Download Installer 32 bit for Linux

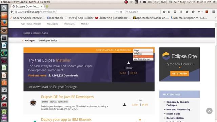click(x=123, y=73)
